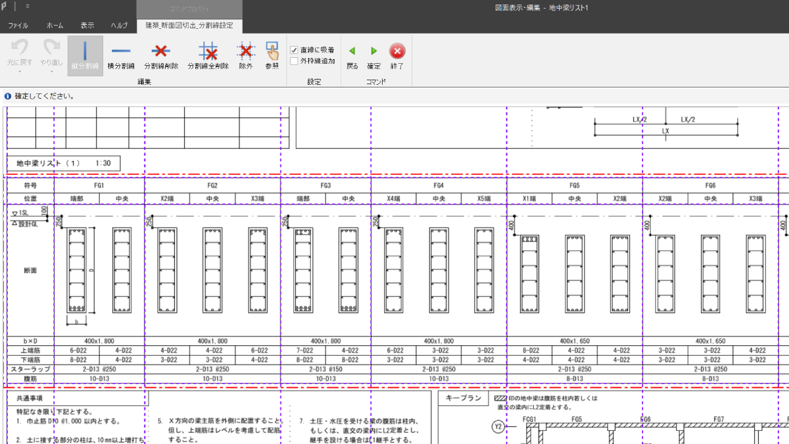This screenshot has width=789, height=444.
Task: Select the 建築_断面図切出_分割線設定 tab
Action: (x=189, y=25)
